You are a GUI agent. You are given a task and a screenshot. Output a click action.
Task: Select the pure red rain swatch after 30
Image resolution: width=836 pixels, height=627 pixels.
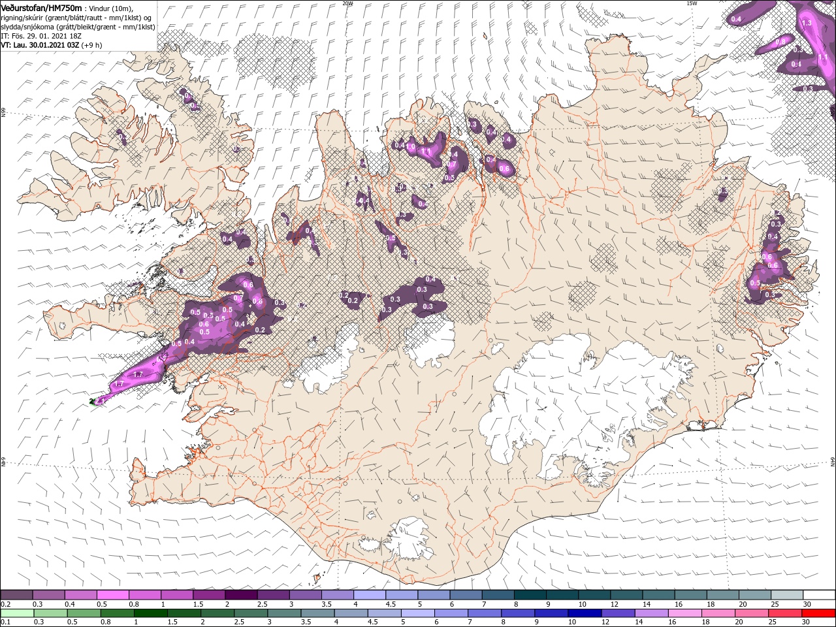[818, 613]
